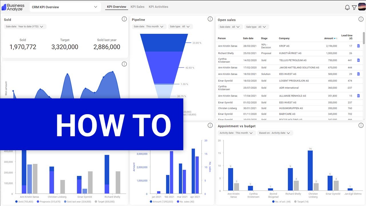
Task: Sort by Lead time (d) column header
Action: [x=347, y=37]
